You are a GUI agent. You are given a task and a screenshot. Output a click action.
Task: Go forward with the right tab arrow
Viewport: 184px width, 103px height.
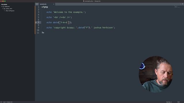pyautogui.click(x=38, y=4)
